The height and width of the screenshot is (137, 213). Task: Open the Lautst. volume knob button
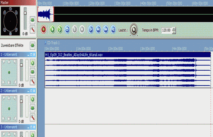(134, 30)
